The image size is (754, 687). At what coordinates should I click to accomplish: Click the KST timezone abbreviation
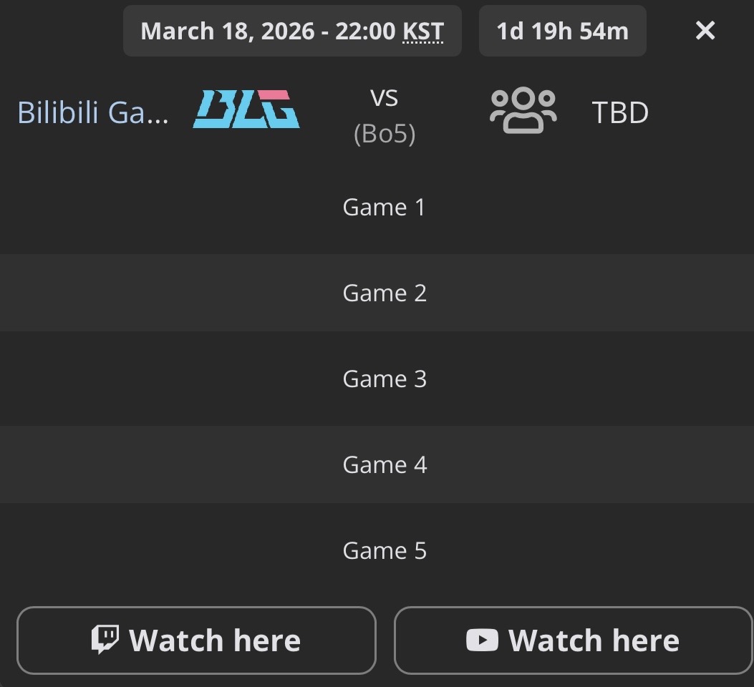tap(423, 31)
